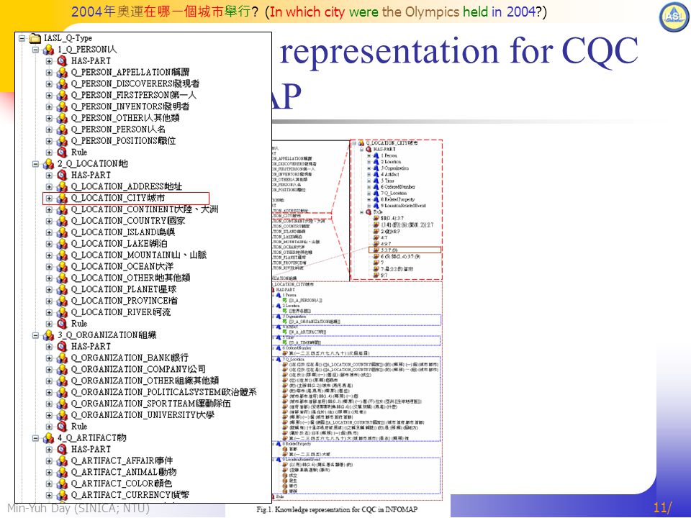
Task: Click the Q_ORGANIZATION_SPORTTEAM node icon
Action: point(62,404)
